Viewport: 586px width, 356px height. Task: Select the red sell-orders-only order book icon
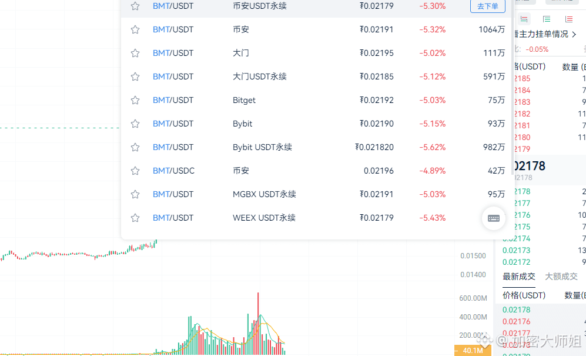[x=569, y=19]
